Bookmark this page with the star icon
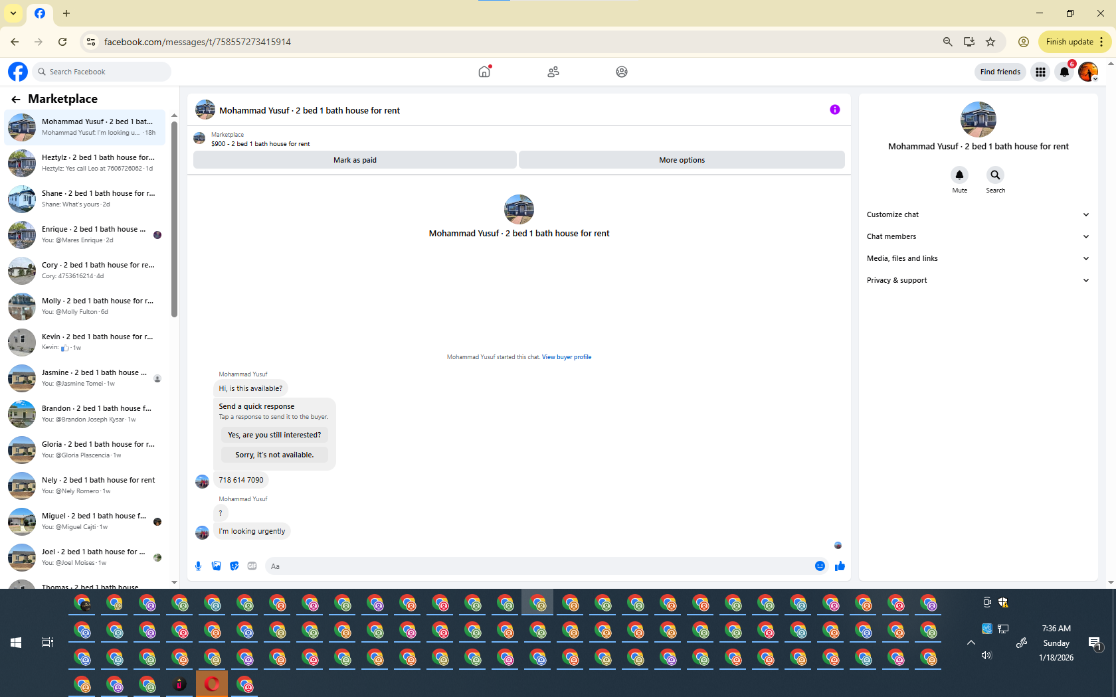Screen dimensions: 1116x697 990,42
